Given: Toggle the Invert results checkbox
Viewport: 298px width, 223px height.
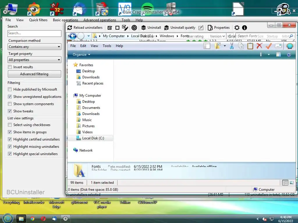Looking at the screenshot, I should (10, 67).
